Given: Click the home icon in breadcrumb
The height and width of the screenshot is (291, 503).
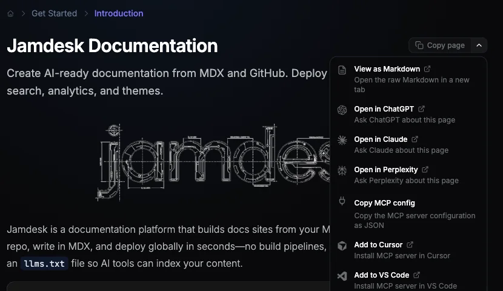Looking at the screenshot, I should (x=10, y=13).
